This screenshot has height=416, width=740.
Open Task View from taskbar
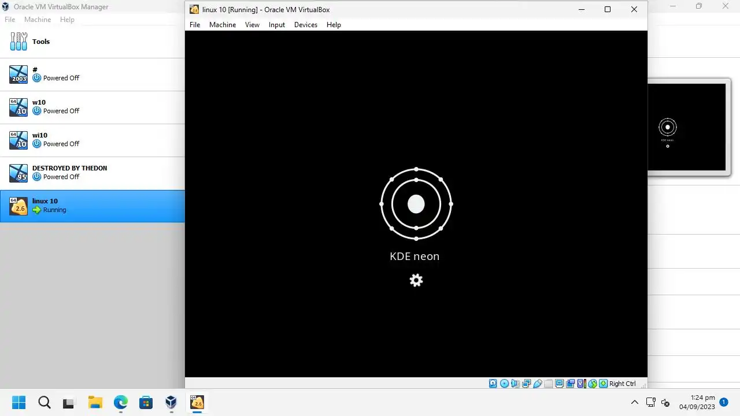click(x=69, y=402)
